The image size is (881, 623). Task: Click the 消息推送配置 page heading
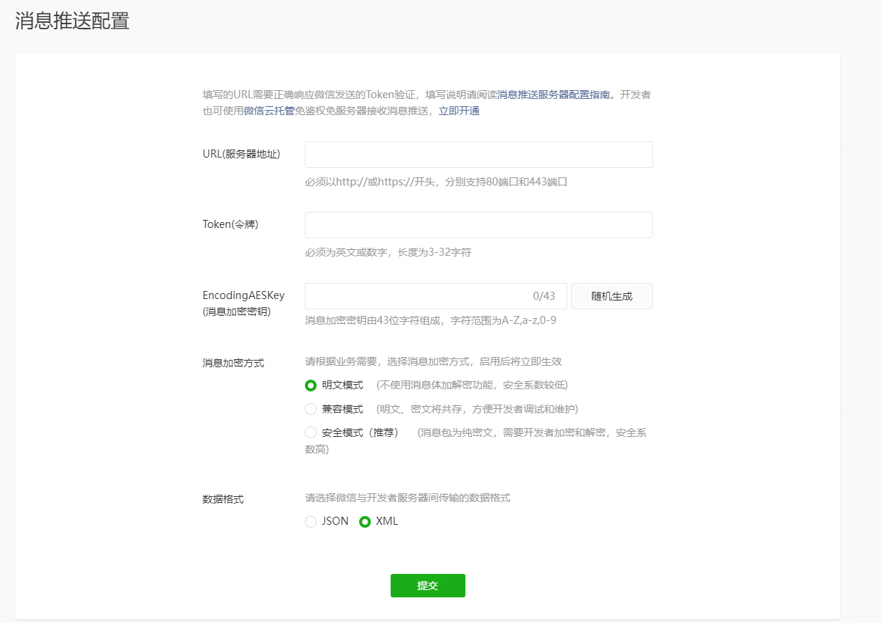[73, 21]
